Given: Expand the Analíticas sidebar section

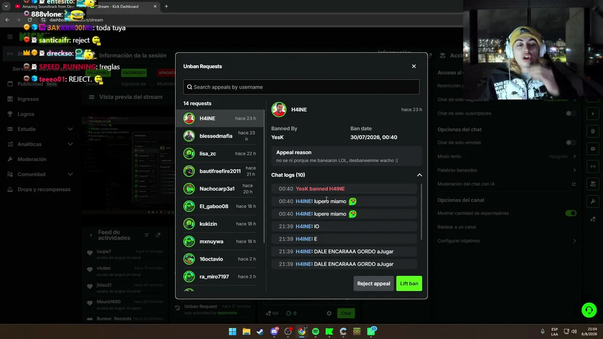Looking at the screenshot, I should click(x=70, y=144).
